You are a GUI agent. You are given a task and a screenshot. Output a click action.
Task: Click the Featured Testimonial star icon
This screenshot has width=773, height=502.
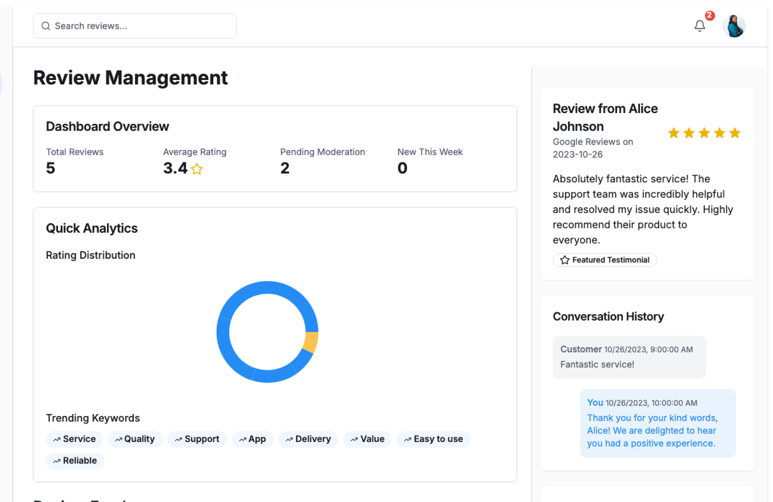[x=564, y=260]
